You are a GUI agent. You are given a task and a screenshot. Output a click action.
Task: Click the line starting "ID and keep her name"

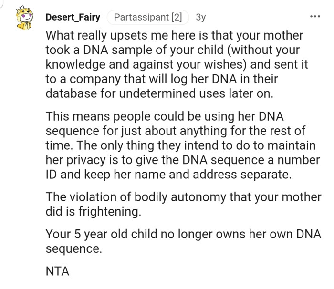(168, 174)
